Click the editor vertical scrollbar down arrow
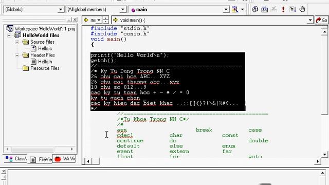 [324, 154]
